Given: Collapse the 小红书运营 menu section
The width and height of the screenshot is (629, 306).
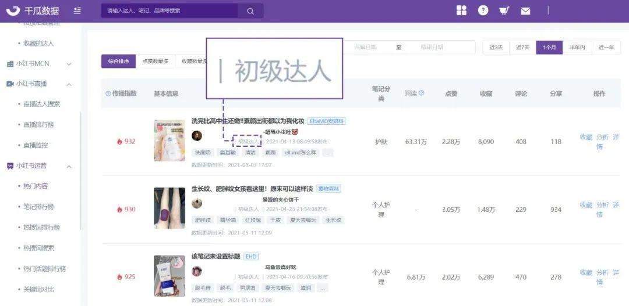Looking at the screenshot, I should click(69, 166).
